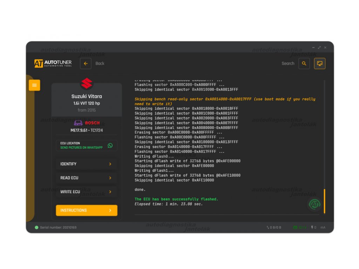
Task: Maximize the AutoTuner window
Action: click(319, 48)
